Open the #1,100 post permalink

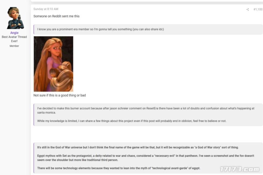tap(258, 9)
